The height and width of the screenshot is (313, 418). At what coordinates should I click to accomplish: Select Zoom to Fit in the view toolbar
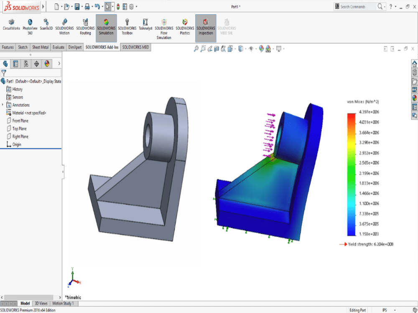(196, 48)
